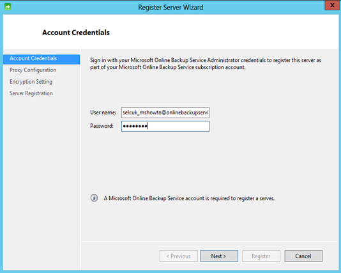Select the Encryption Setting step

31,82
